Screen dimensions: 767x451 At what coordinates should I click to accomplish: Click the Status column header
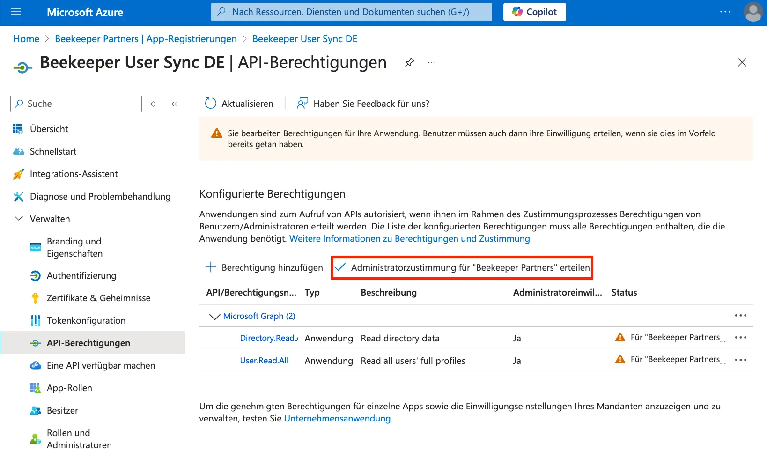[624, 292]
